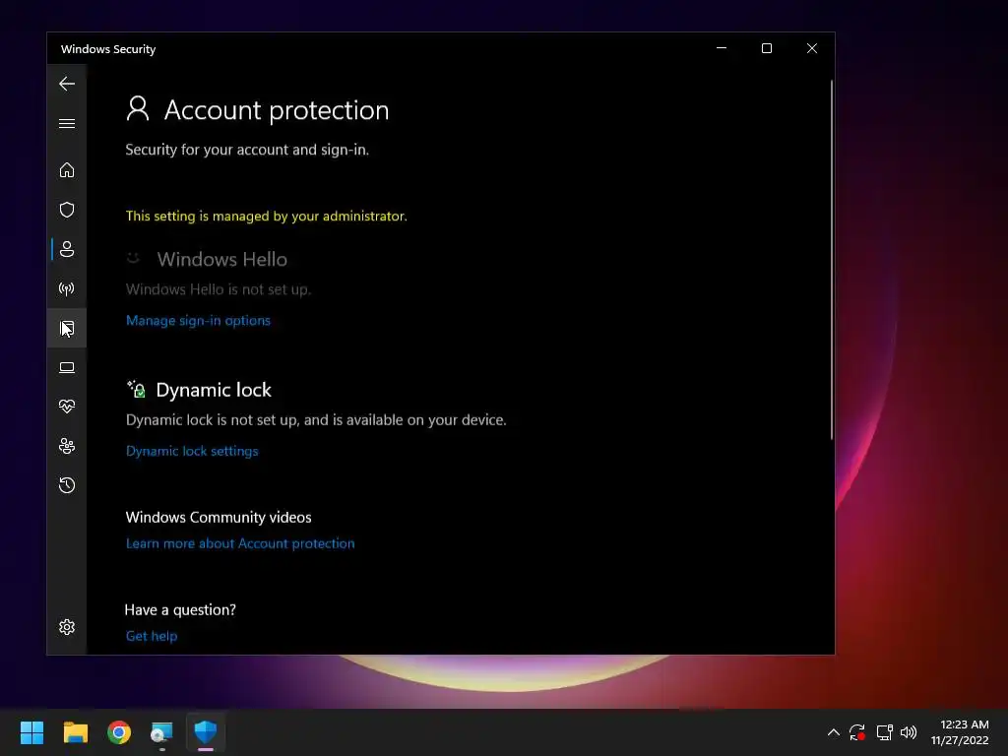Viewport: 1008px width, 756px height.
Task: Open Firewall & network protection icon
Action: (x=67, y=288)
